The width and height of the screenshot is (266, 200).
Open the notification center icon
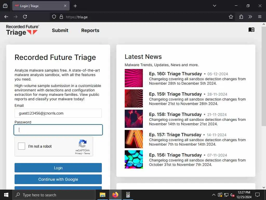click(257, 195)
